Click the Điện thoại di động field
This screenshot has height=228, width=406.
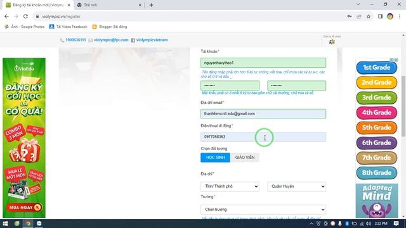point(263,137)
